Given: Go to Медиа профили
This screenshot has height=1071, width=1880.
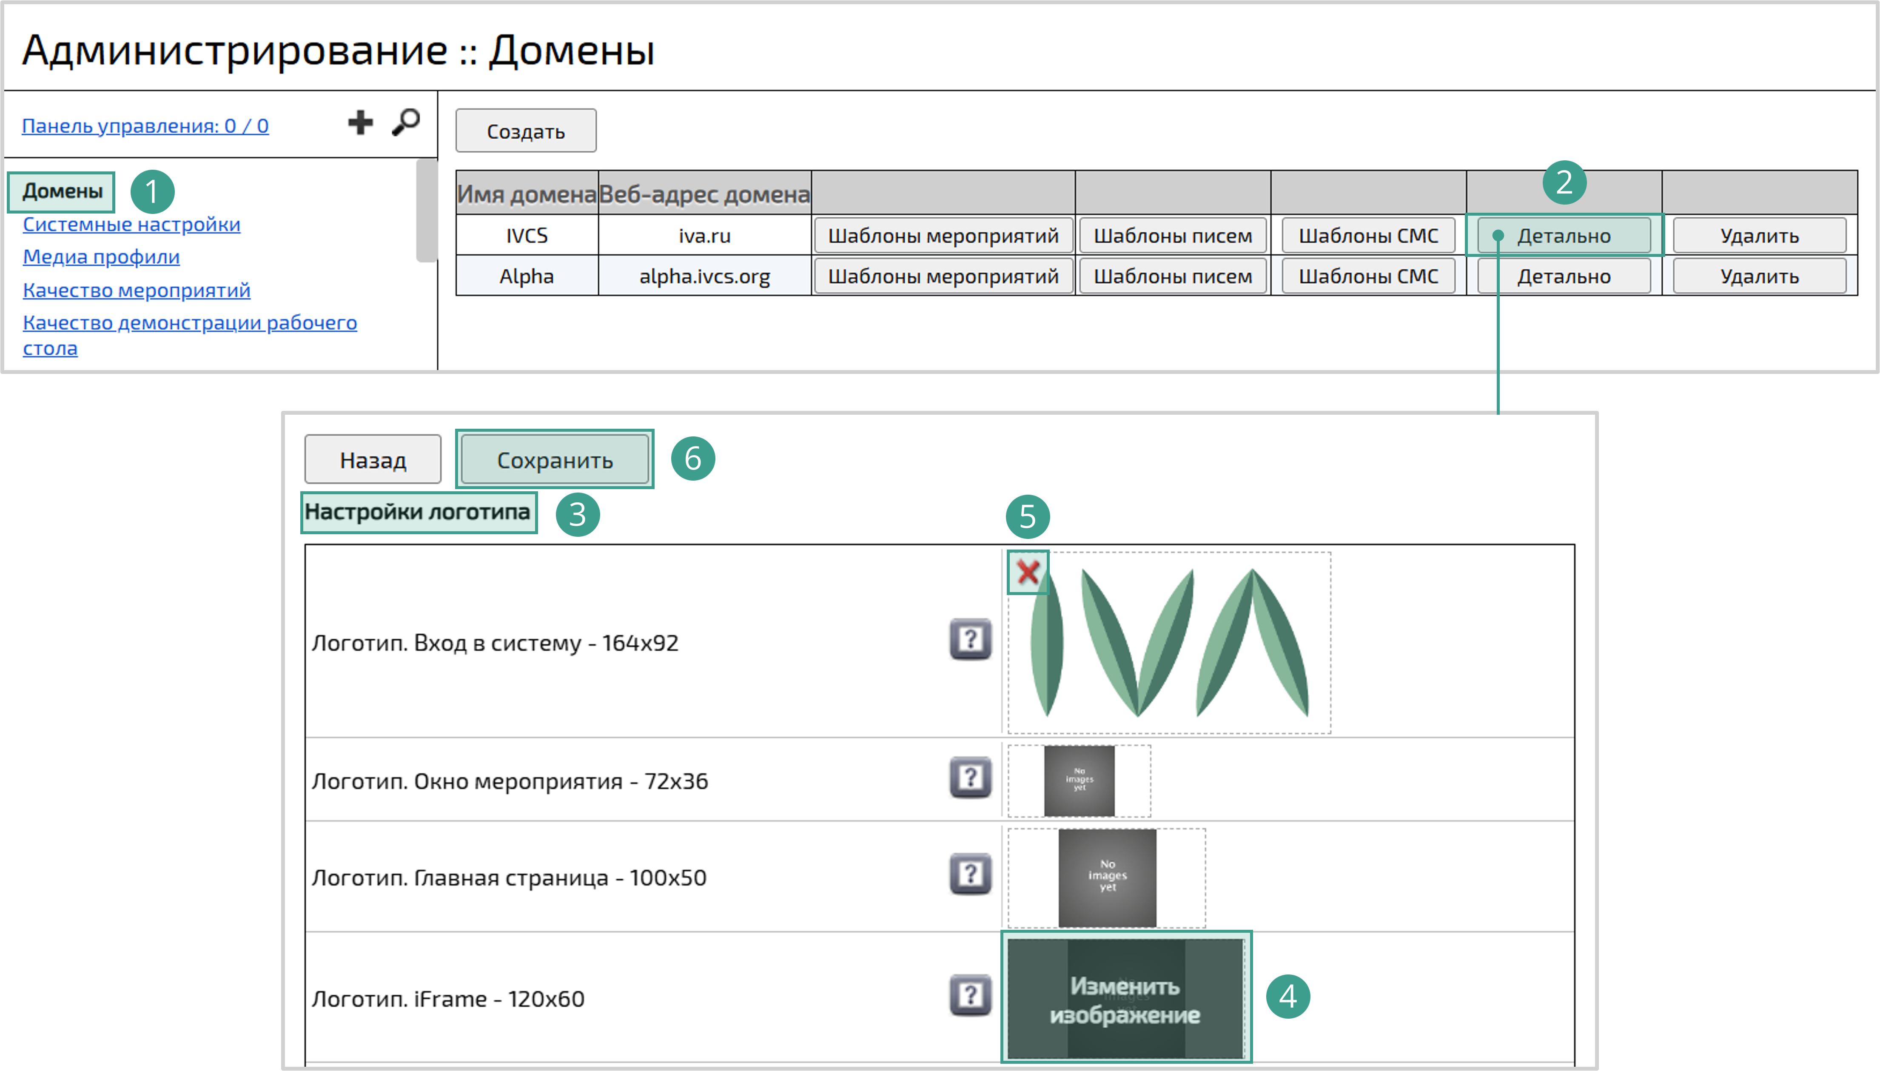Looking at the screenshot, I should 102,257.
